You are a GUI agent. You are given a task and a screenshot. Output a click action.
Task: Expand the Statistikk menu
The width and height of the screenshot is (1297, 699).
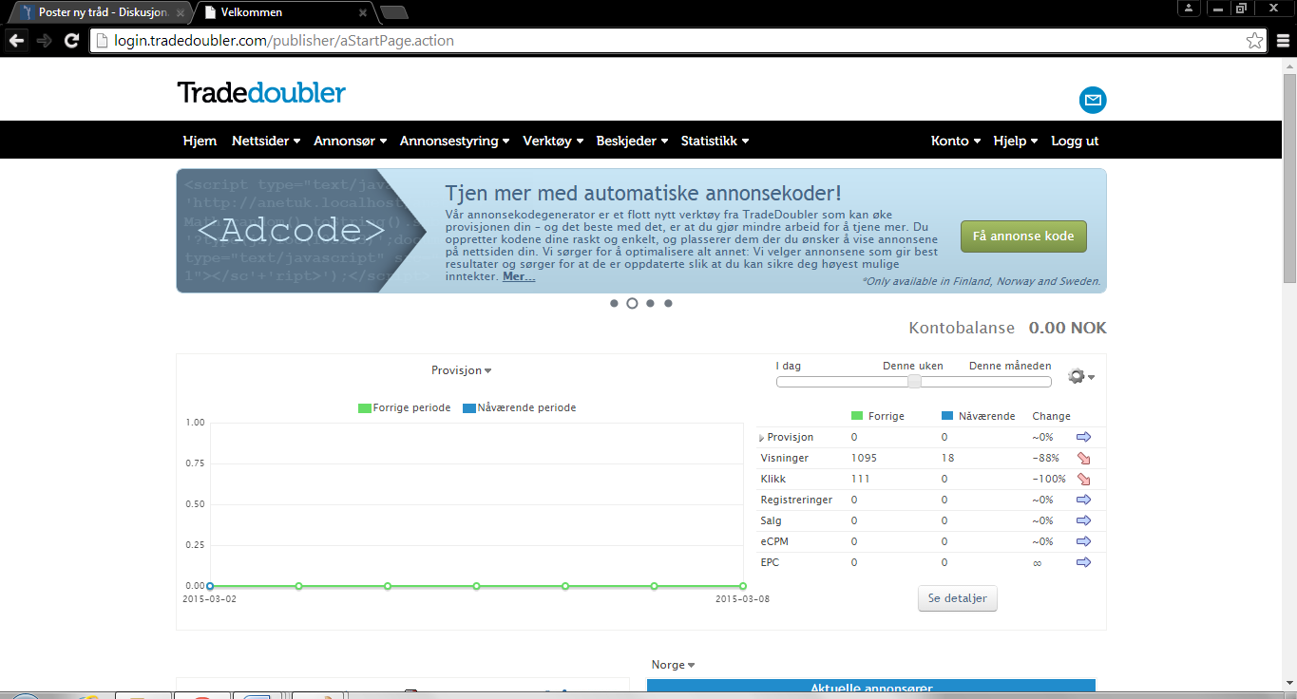[x=715, y=141]
